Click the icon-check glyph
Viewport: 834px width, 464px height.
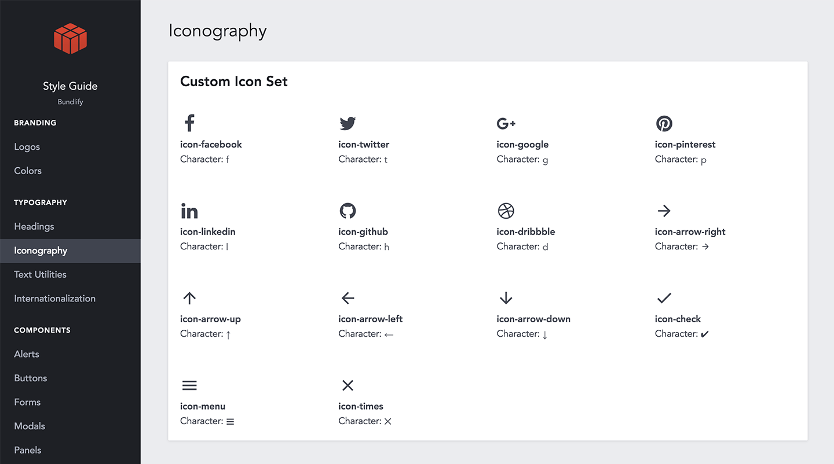pos(664,298)
